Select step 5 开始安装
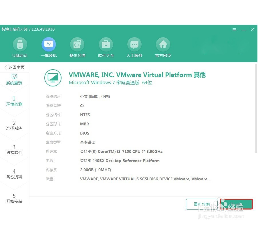The image size is (258, 225). tap(14, 198)
